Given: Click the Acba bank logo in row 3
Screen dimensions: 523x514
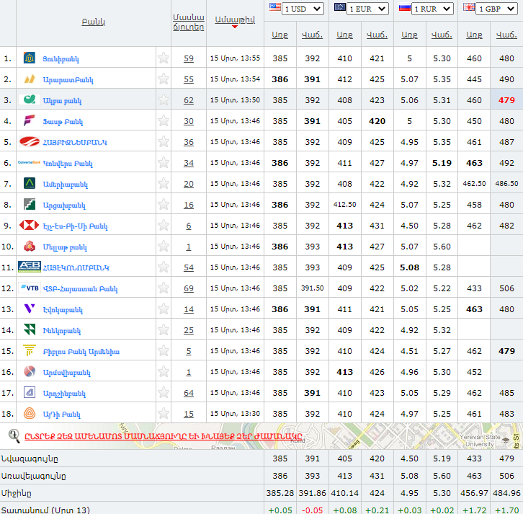Looking at the screenshot, I should tap(30, 99).
